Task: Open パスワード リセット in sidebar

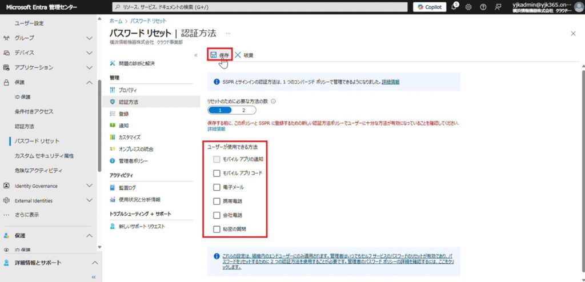Action: pyautogui.click(x=37, y=141)
